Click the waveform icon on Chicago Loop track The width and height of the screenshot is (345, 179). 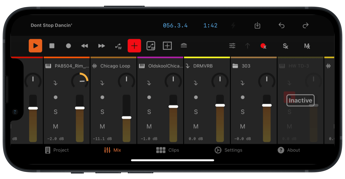[x=95, y=66]
